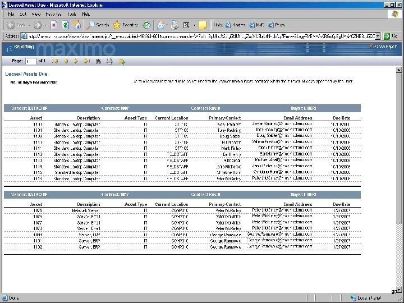Refresh the page using the toolbar icon

pos(66,25)
